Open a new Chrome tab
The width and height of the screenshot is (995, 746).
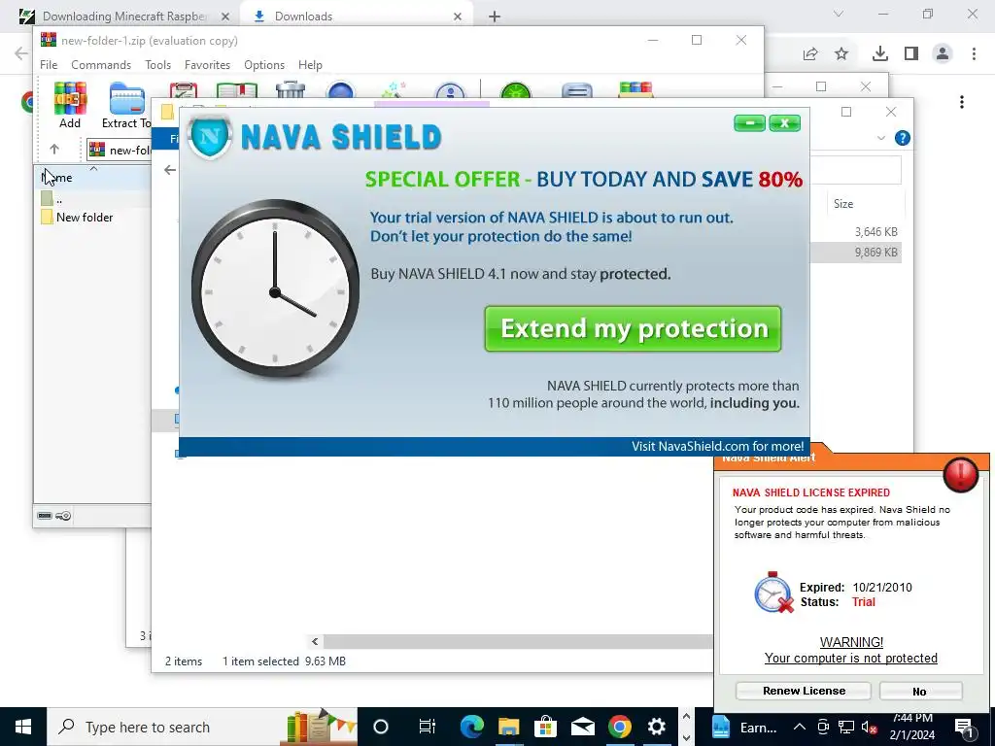pos(495,17)
